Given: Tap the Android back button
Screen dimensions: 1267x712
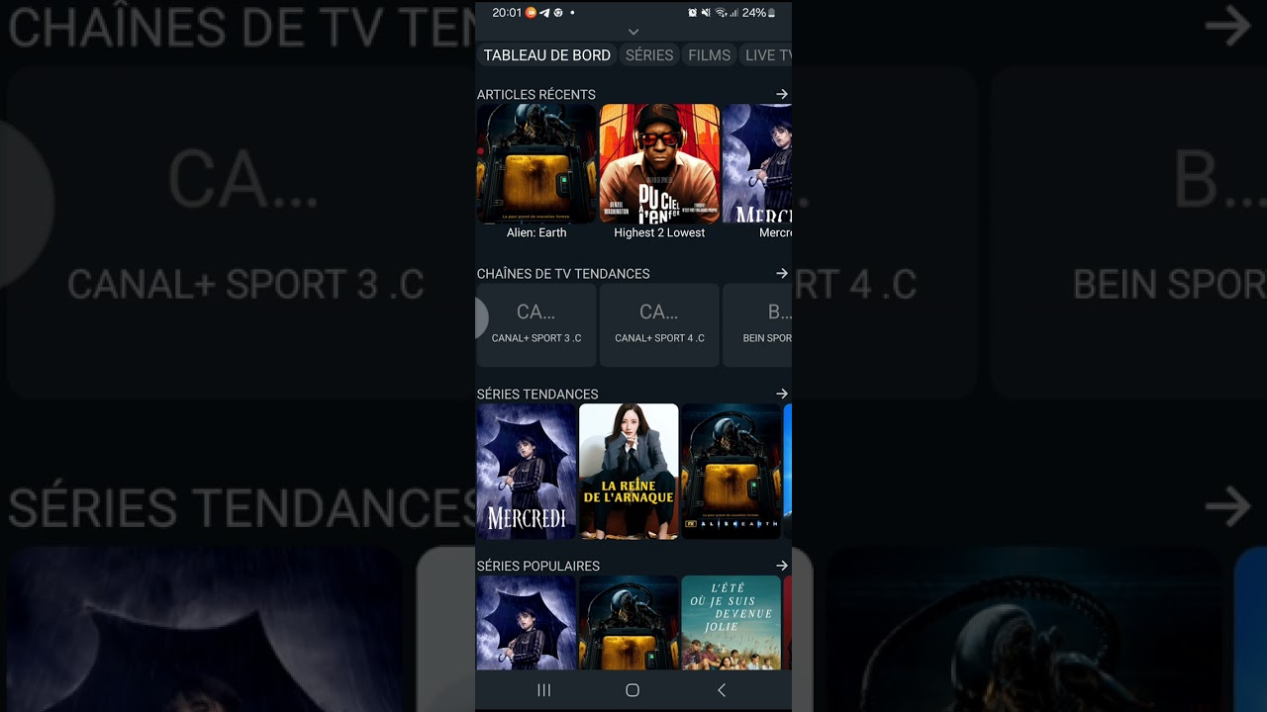Looking at the screenshot, I should (721, 690).
